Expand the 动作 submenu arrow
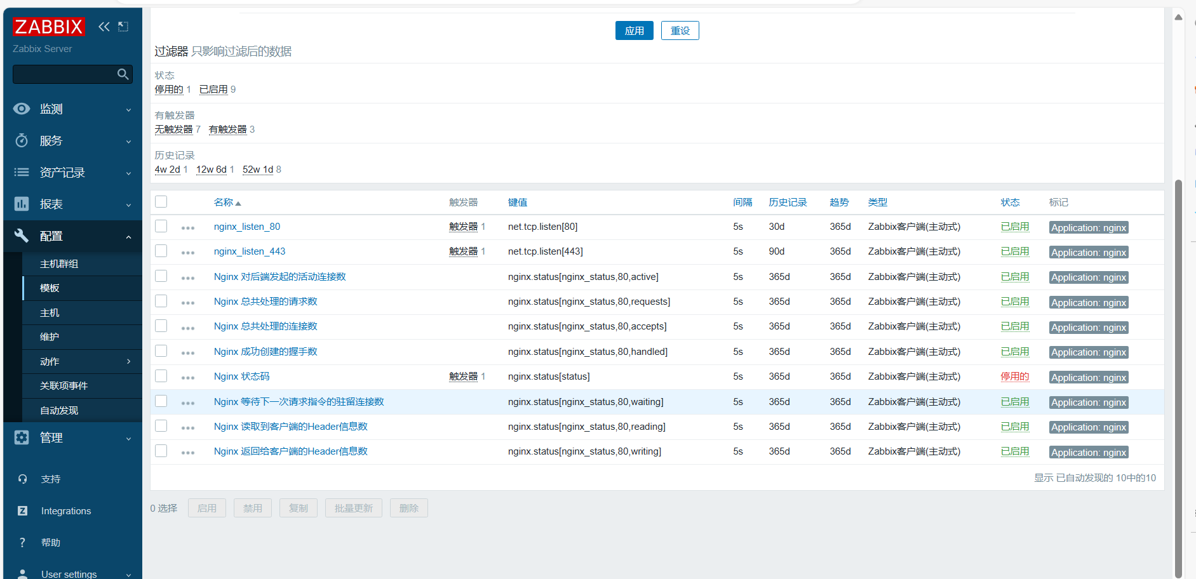The width and height of the screenshot is (1196, 579). 129,361
